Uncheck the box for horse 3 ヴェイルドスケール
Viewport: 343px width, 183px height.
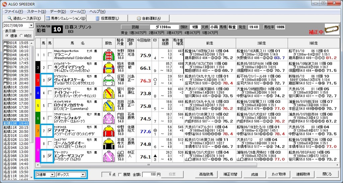(50, 80)
